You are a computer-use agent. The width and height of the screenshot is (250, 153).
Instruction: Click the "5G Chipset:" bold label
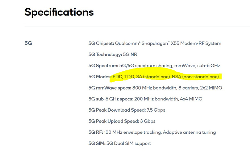[101, 44]
